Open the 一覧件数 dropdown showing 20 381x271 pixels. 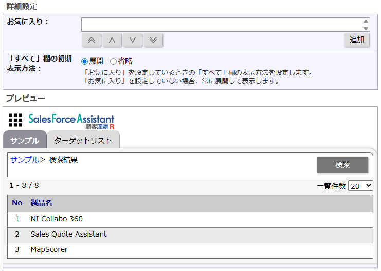(x=360, y=186)
